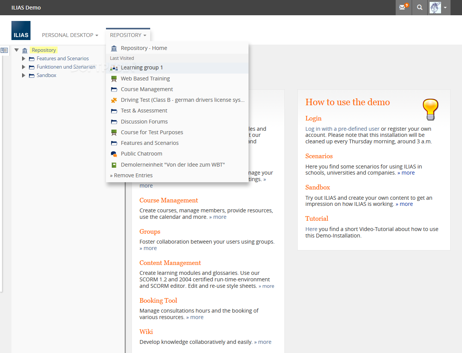This screenshot has height=353, width=462.
Task: Select Repository in the tree
Action: 44,50
